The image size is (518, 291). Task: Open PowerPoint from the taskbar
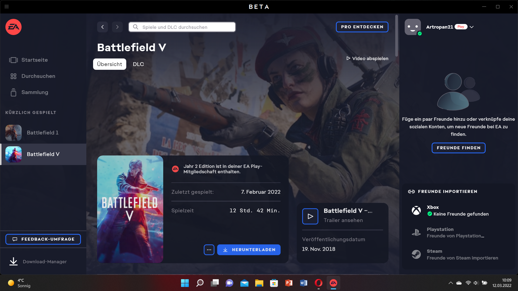(289, 283)
